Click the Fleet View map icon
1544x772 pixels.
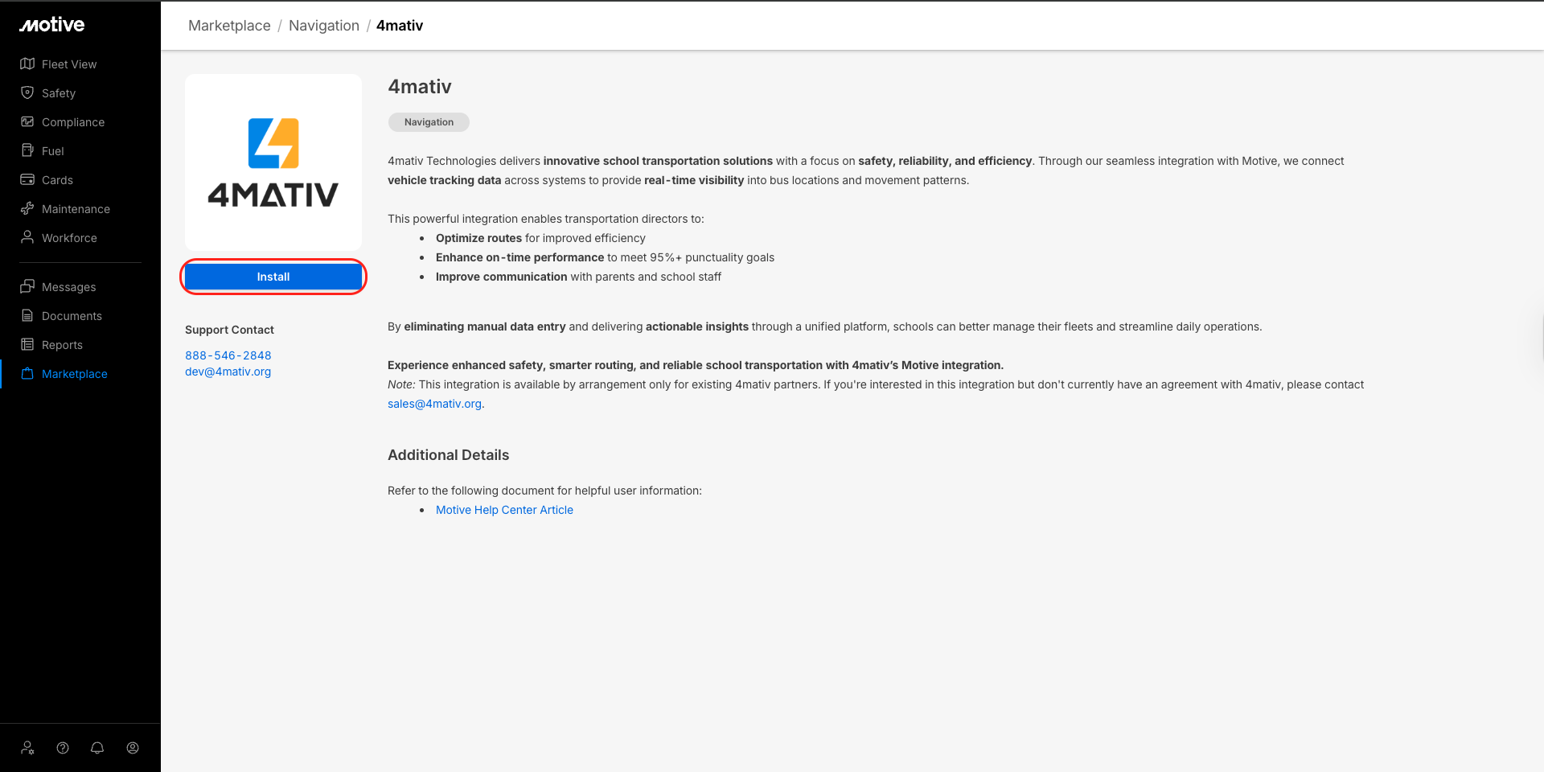[x=27, y=64]
